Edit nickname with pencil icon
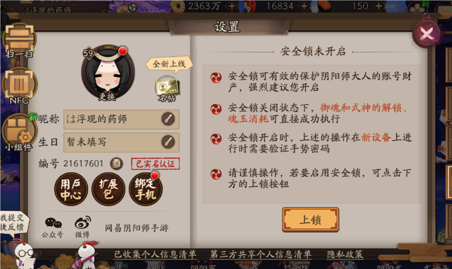This screenshot has width=452, height=269. (168, 119)
